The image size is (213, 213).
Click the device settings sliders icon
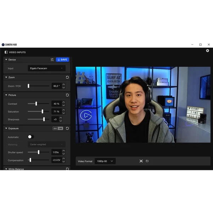pyautogui.click(x=52, y=60)
